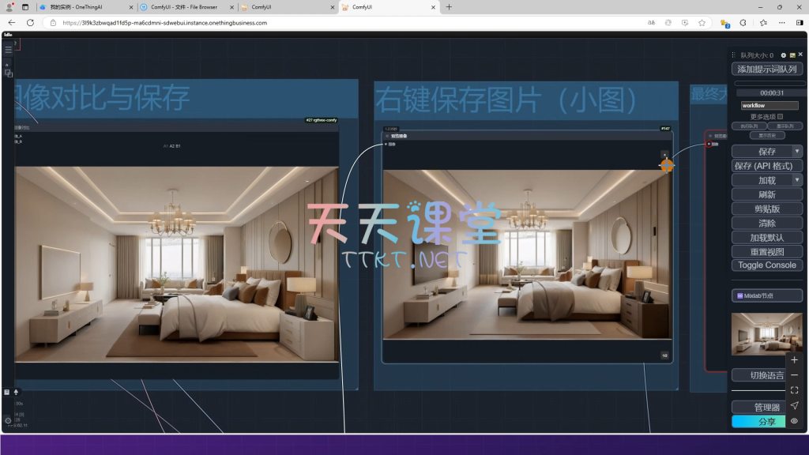Viewport: 809px width, 455px height.
Task: Click 添加提示词队列 button
Action: click(766, 69)
